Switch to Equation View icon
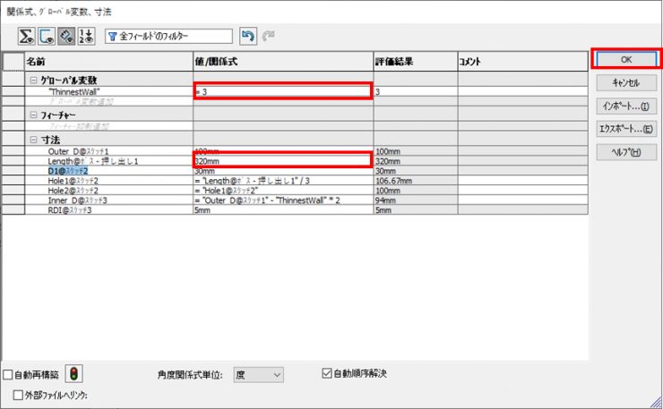The image size is (663, 409). [x=28, y=37]
